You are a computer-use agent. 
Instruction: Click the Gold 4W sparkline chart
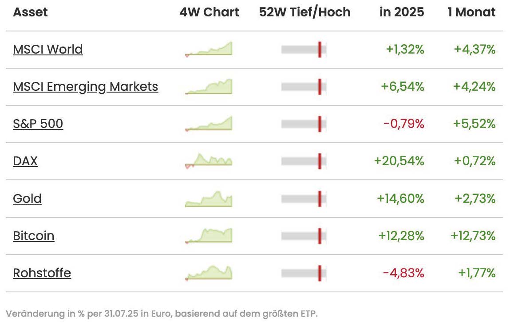click(x=209, y=199)
